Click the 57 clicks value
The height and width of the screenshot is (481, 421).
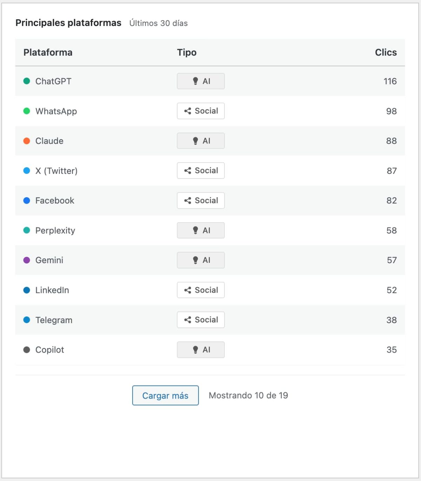[392, 260]
